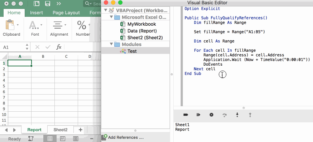The height and width of the screenshot is (142, 313).
Task: Click the Excel sidebar/template layout icon
Action: 36,4
